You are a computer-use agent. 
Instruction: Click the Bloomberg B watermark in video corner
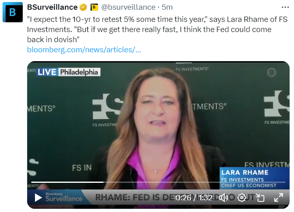click(x=272, y=73)
